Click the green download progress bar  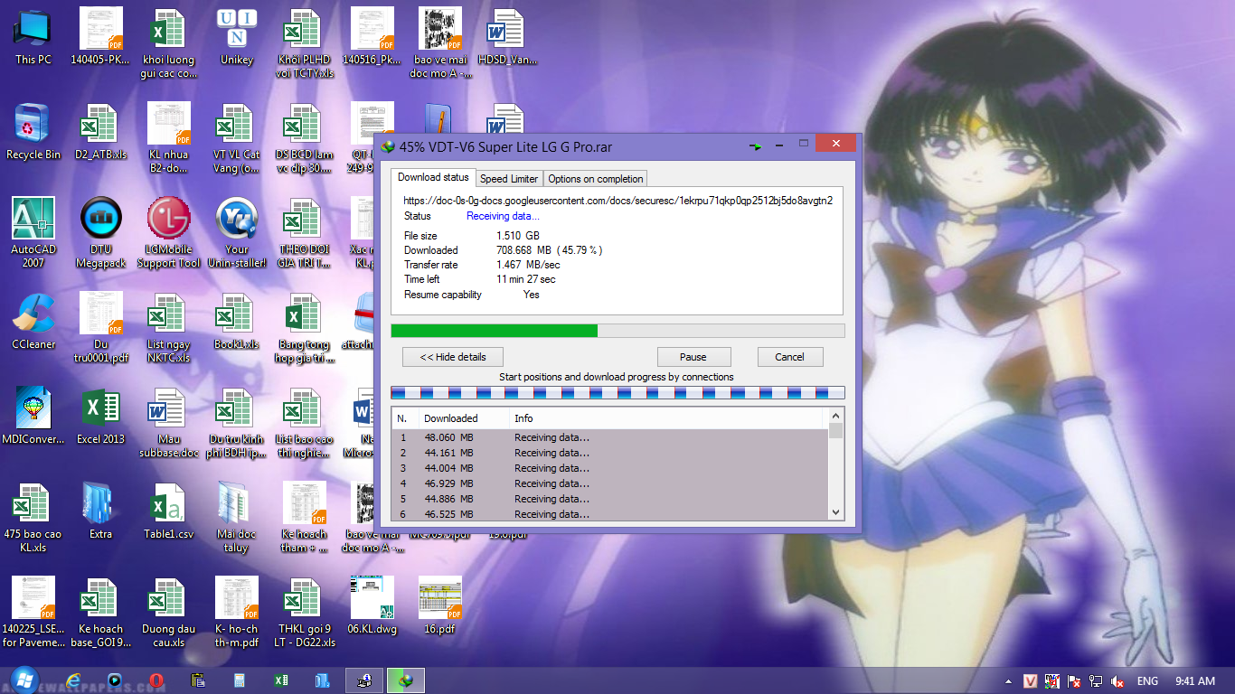[x=617, y=331]
